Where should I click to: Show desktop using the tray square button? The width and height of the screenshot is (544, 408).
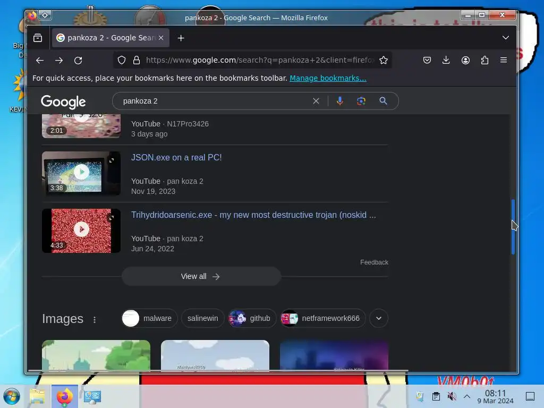click(530, 396)
